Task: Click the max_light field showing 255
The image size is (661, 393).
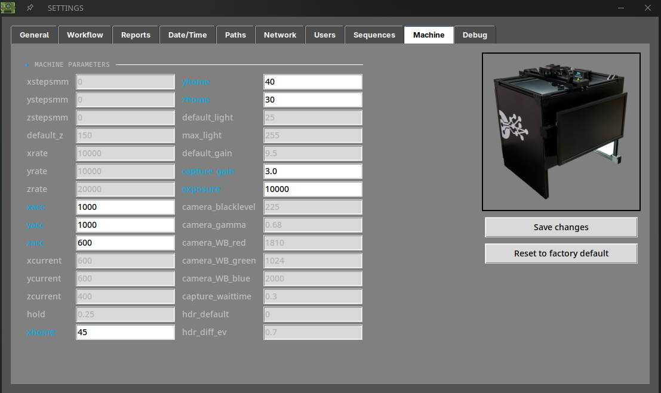Action: (x=313, y=135)
